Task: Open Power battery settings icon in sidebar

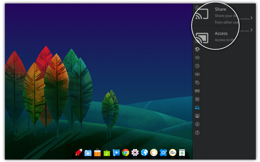Action: click(x=197, y=74)
